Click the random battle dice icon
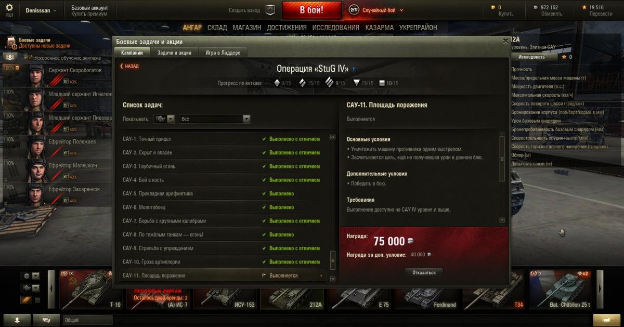 click(354, 10)
